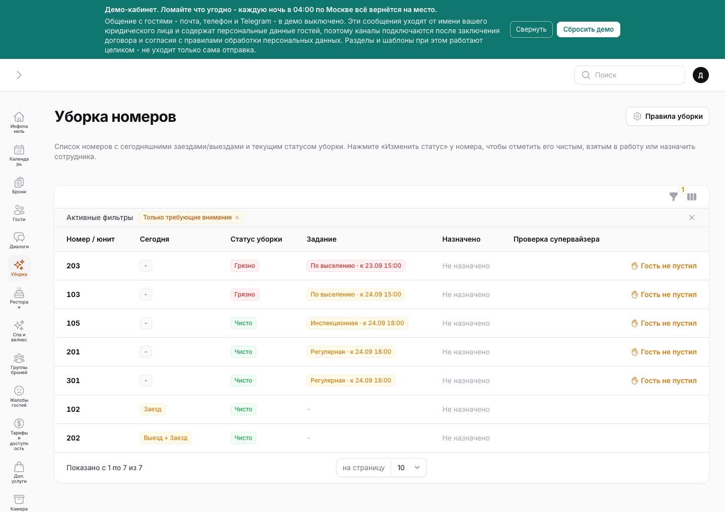Click the 'Инспекционная · к 24.09 18:00' task tag
This screenshot has height=512, width=725.
(357, 323)
